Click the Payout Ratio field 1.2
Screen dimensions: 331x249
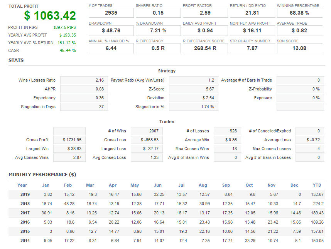click(194, 80)
